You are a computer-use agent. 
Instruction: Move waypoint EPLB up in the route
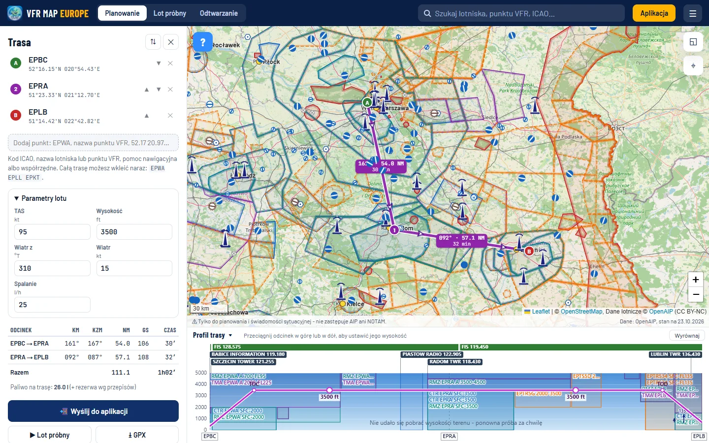[x=147, y=115]
